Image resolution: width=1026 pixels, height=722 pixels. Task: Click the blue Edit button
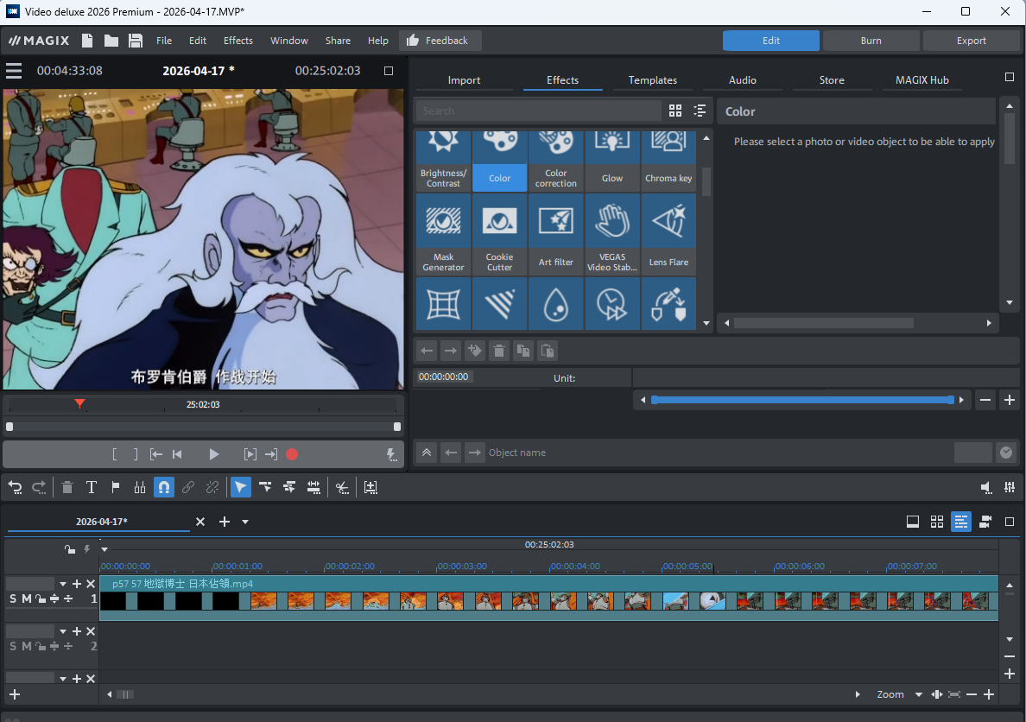tap(771, 41)
